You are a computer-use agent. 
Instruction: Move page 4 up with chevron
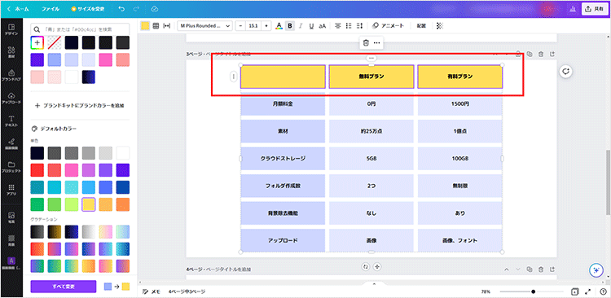[507, 270]
